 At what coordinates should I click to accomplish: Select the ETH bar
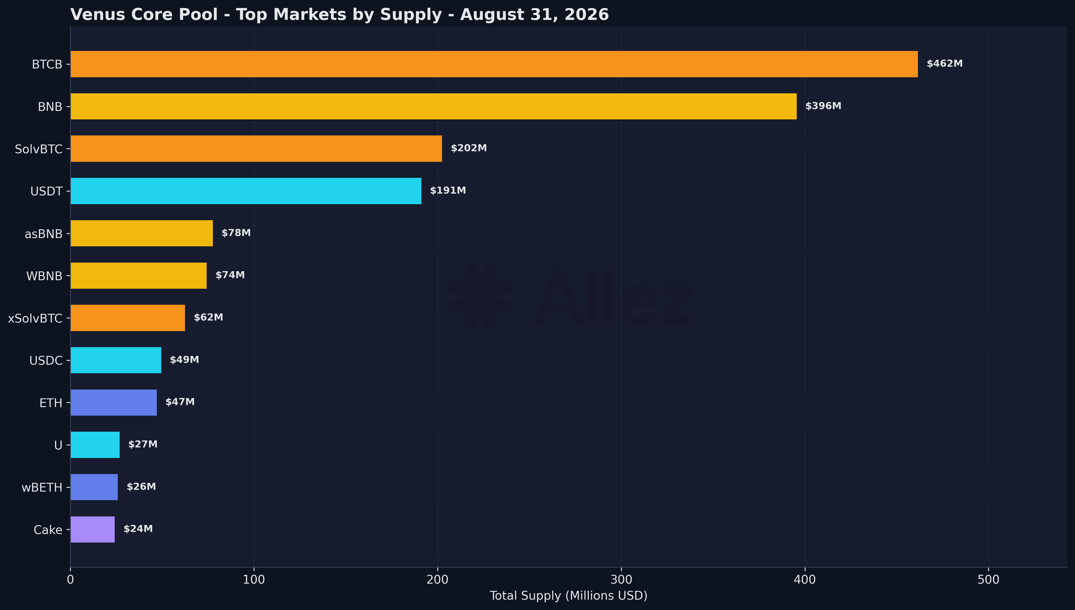[114, 403]
